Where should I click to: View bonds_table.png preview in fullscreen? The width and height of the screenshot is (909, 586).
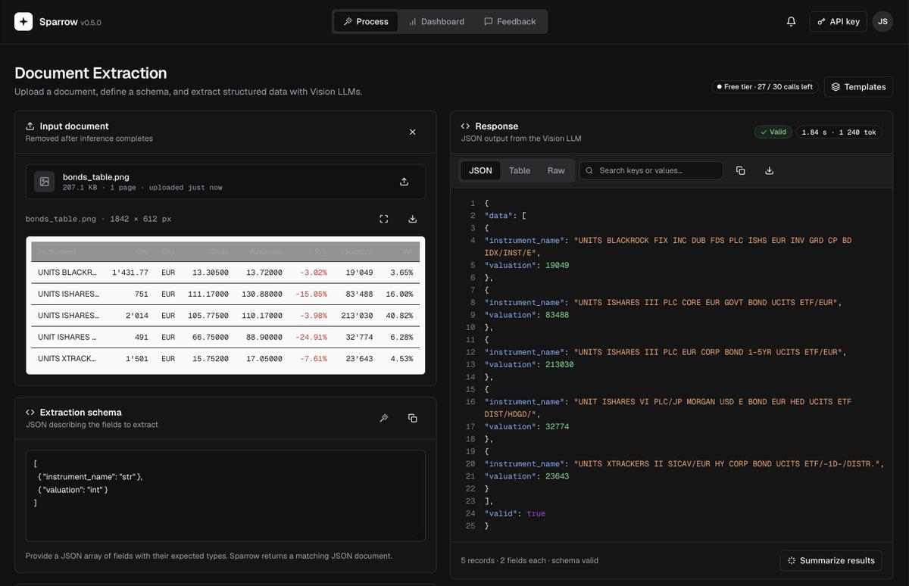[384, 219]
